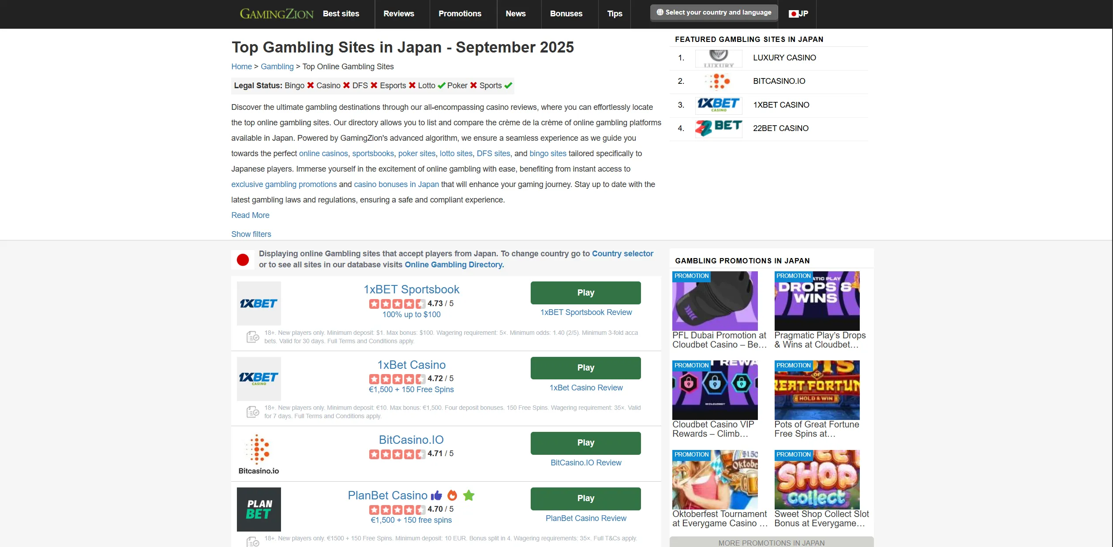Open the PlanBet Casino Review link
The height and width of the screenshot is (547, 1113).
coord(586,518)
